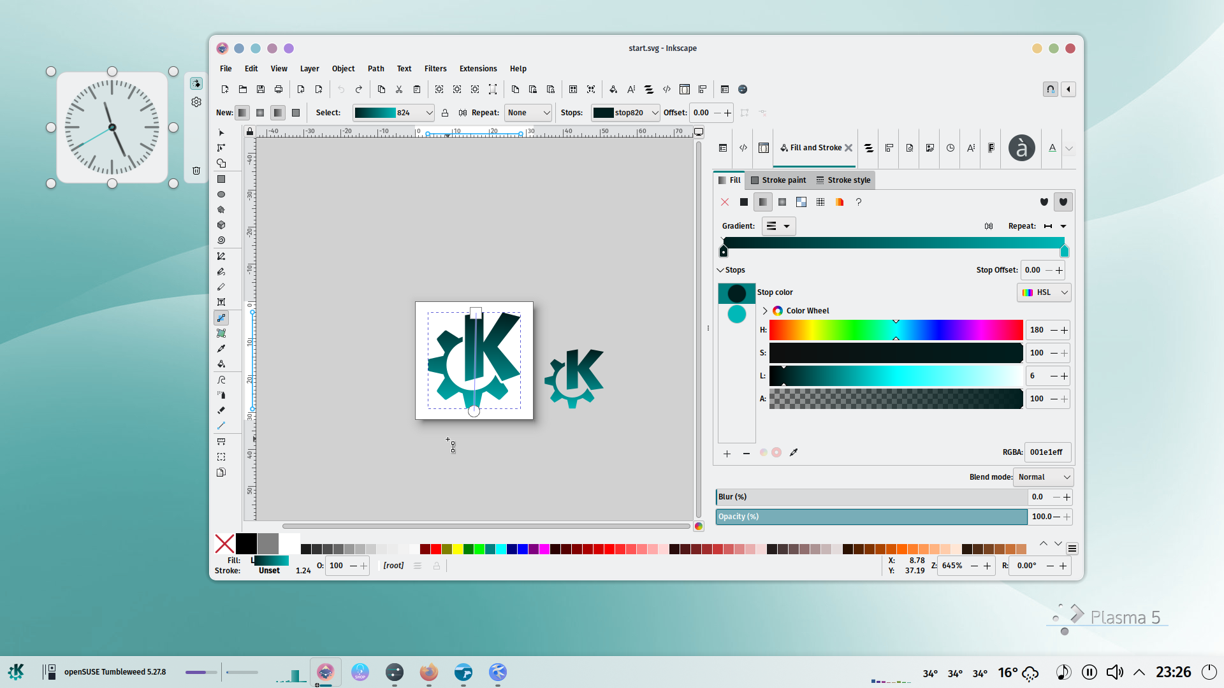Open the File menu
The image size is (1224, 688).
pos(226,69)
